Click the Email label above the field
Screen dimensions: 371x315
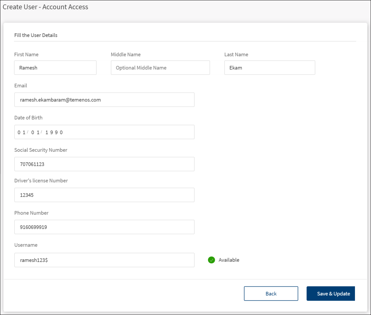21,86
